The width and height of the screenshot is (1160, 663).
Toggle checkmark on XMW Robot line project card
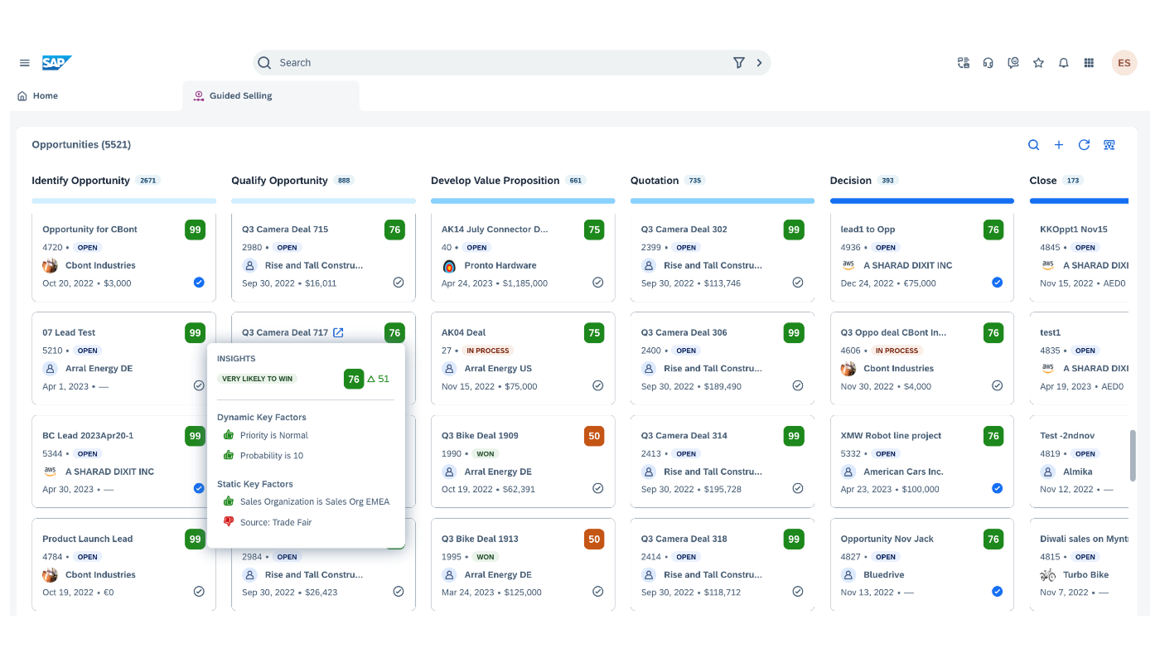tap(997, 489)
